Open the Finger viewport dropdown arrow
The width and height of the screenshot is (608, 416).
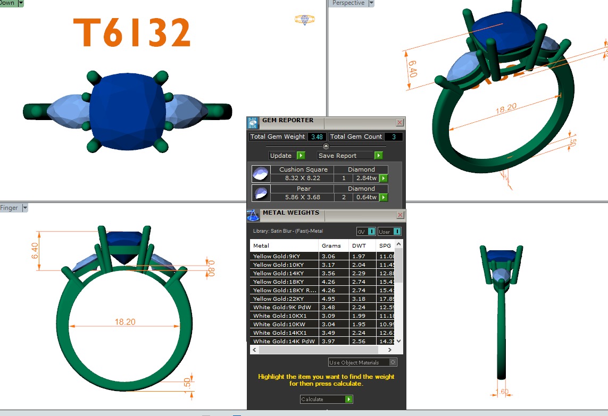pyautogui.click(x=24, y=208)
